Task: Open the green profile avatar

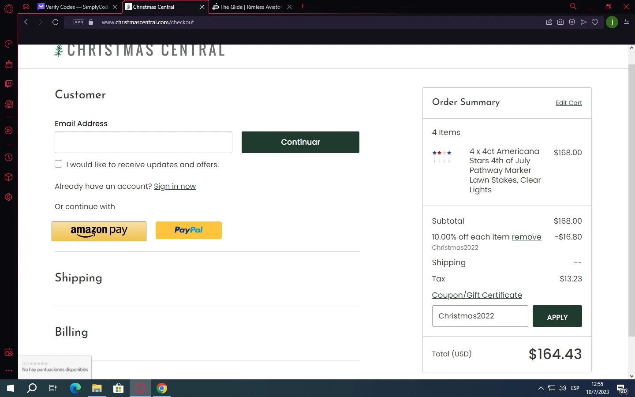Action: pos(612,22)
